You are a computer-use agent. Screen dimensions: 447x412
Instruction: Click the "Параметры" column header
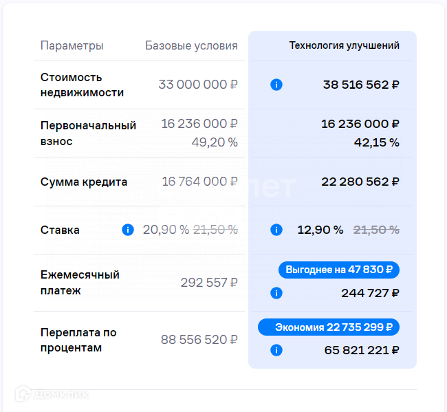(72, 46)
